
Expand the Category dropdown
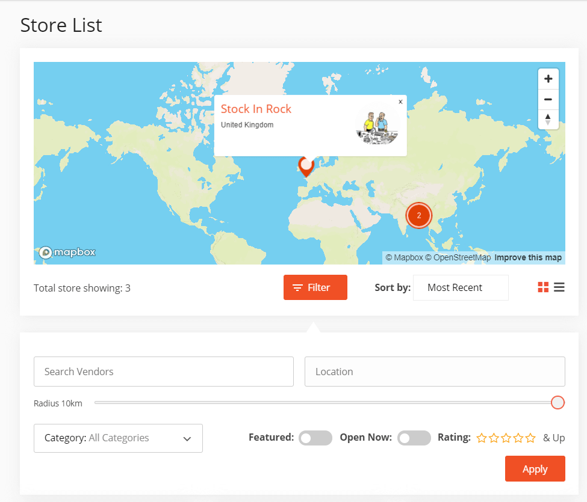tap(118, 438)
